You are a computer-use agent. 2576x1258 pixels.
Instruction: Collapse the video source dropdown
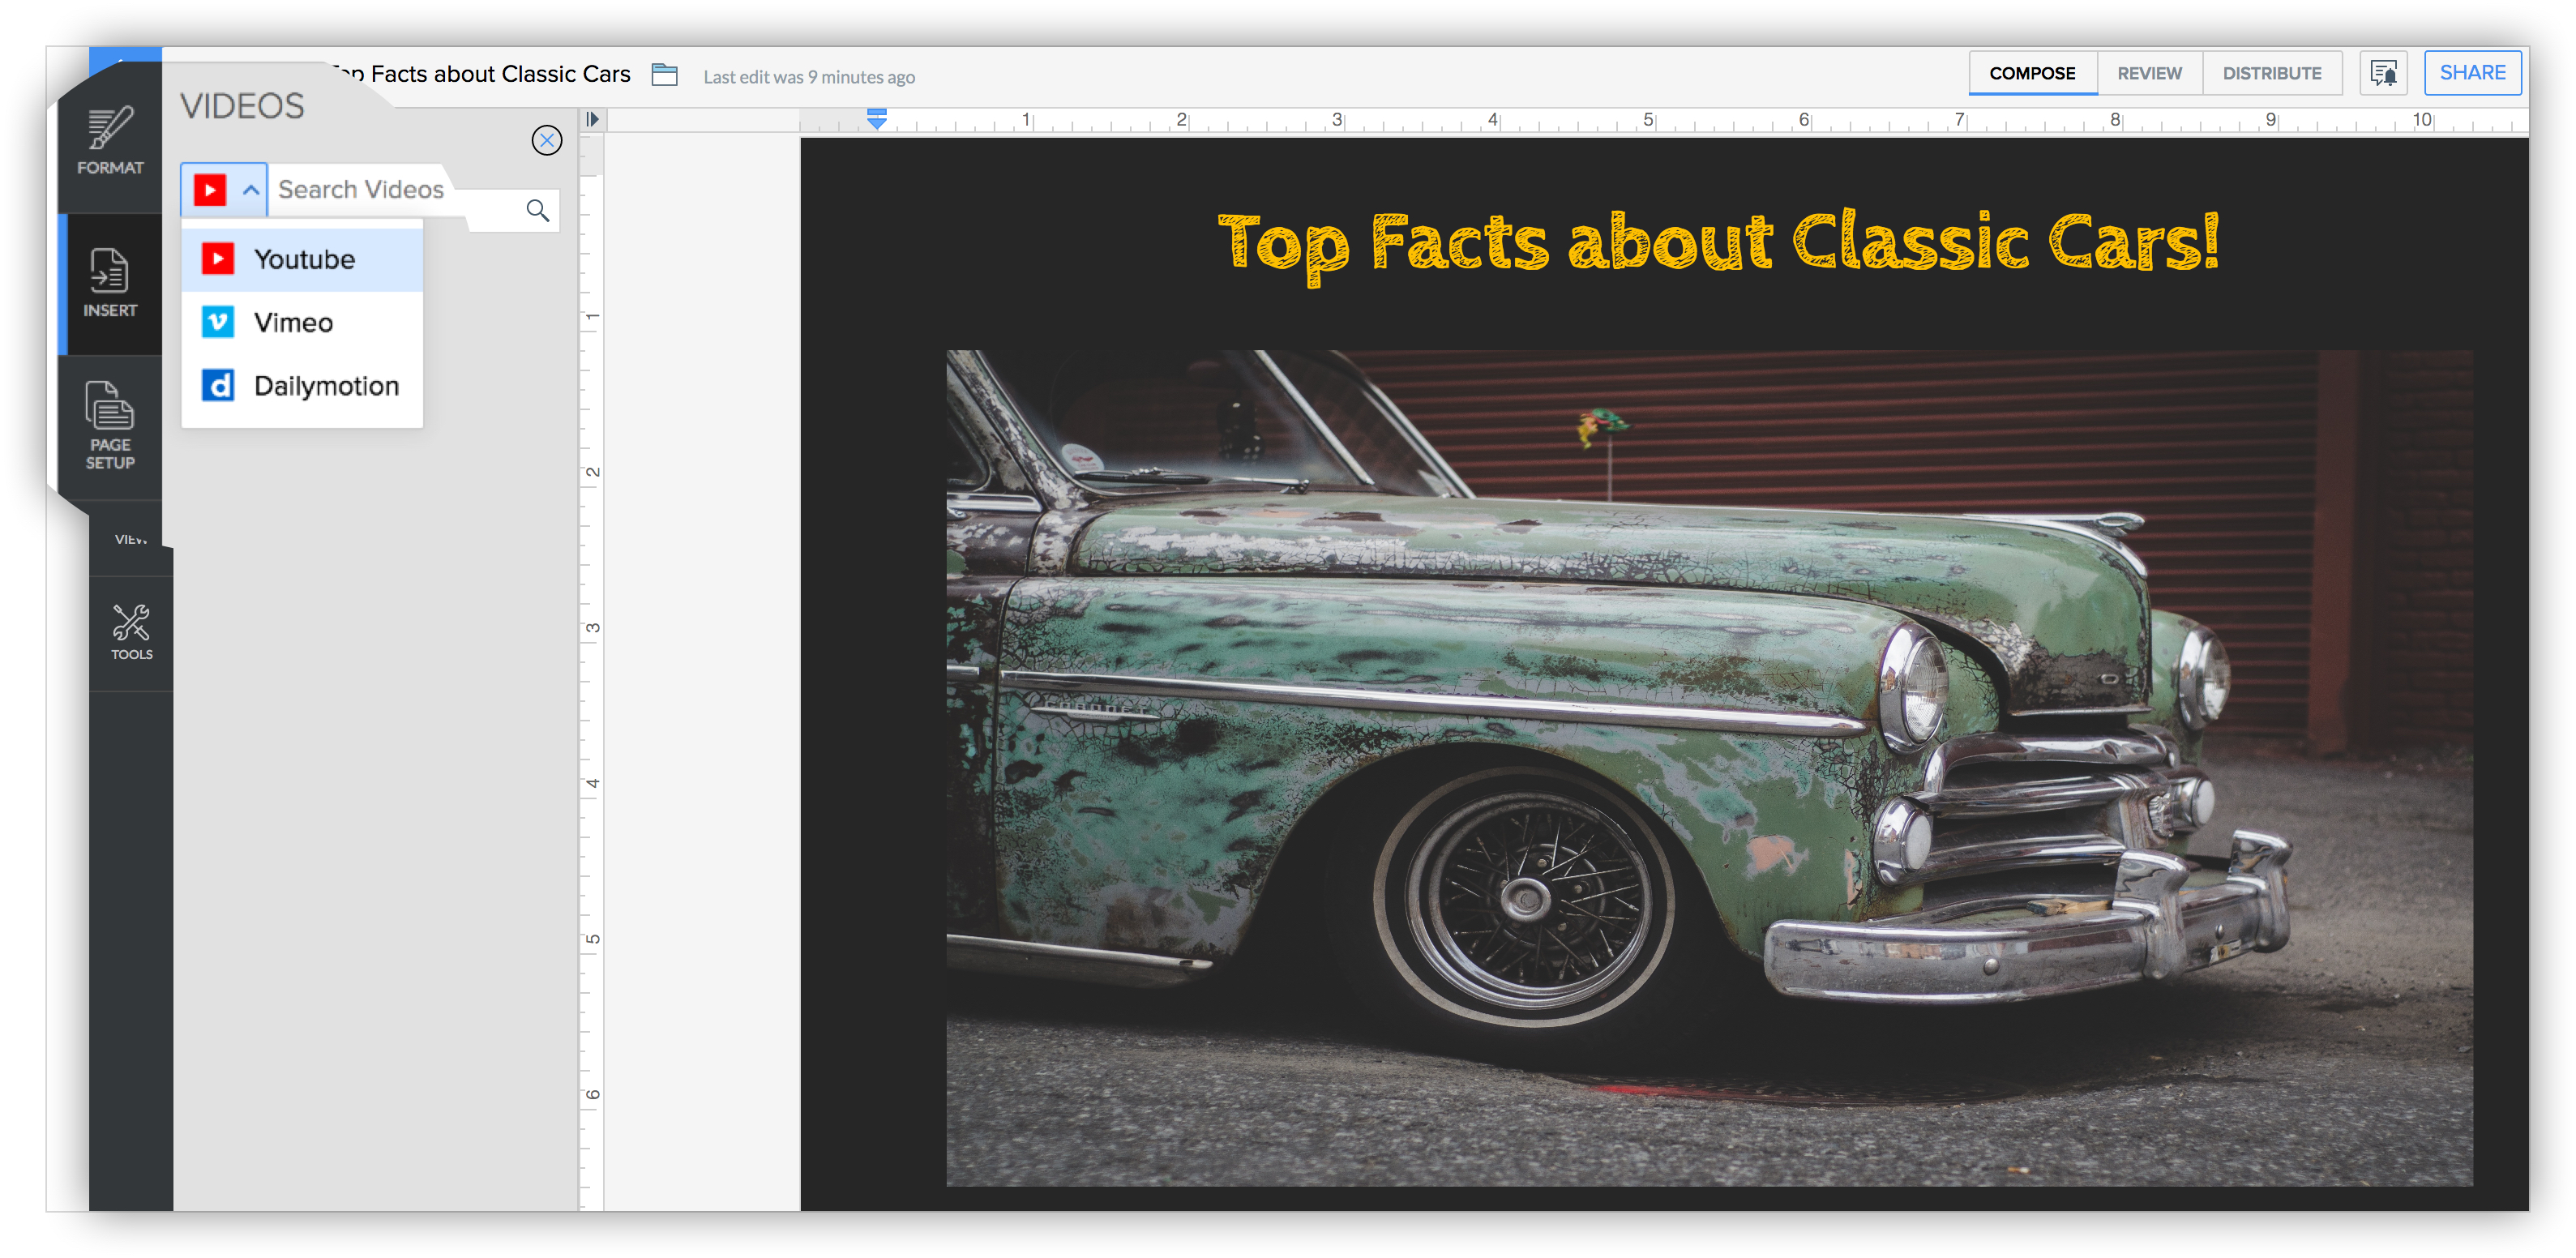(251, 190)
